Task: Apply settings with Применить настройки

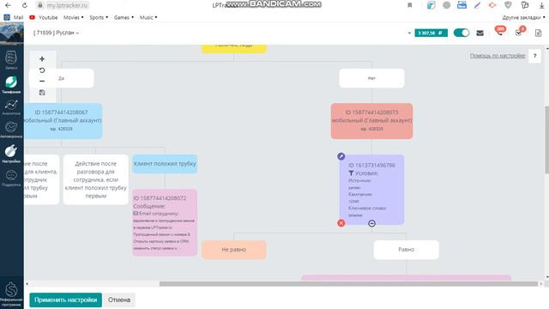Action: point(65,300)
